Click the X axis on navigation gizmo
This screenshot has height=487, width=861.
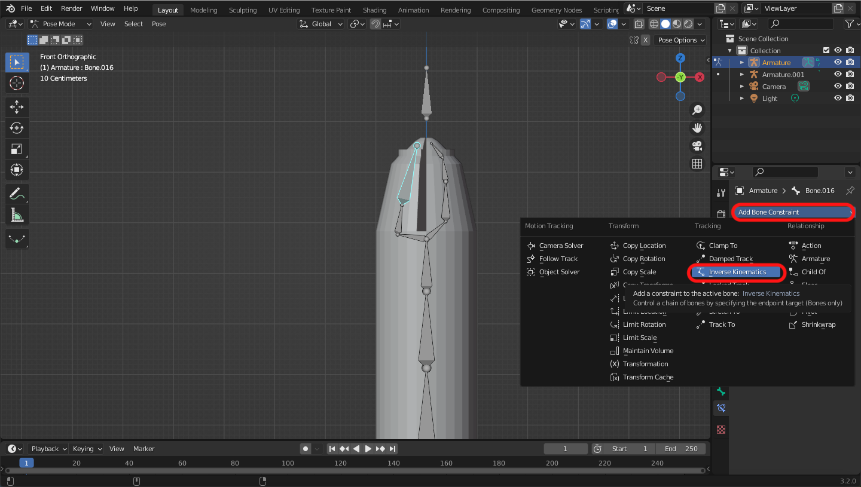pos(700,77)
